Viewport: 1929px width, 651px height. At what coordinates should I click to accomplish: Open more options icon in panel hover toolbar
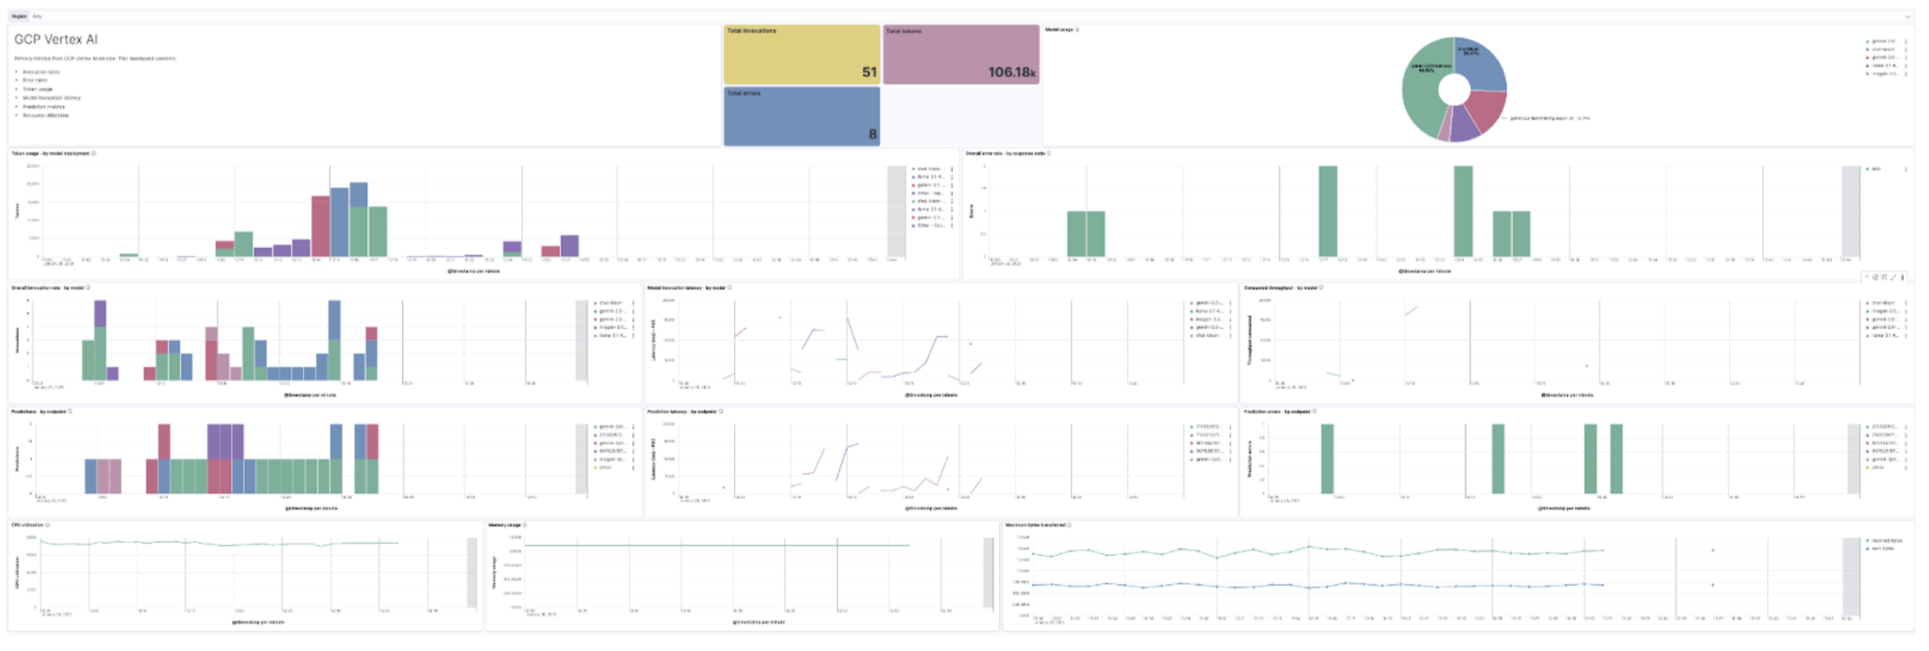coord(1903,277)
